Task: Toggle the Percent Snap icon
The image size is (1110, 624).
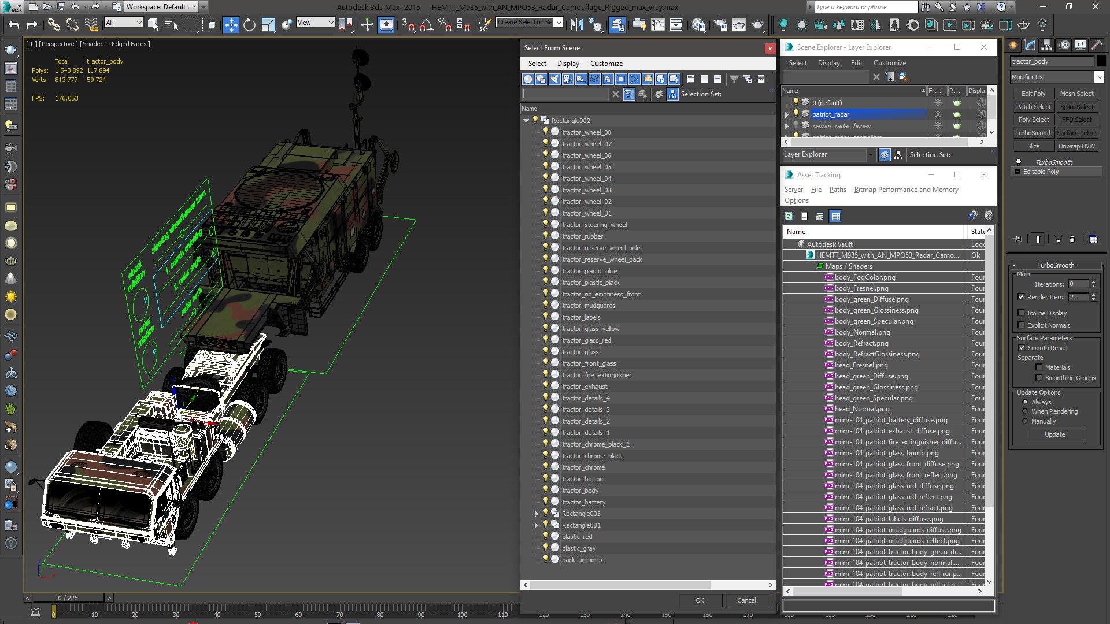Action: point(445,24)
